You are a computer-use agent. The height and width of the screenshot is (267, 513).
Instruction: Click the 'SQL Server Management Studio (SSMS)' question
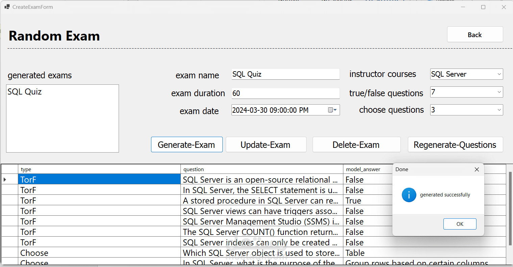(x=262, y=221)
